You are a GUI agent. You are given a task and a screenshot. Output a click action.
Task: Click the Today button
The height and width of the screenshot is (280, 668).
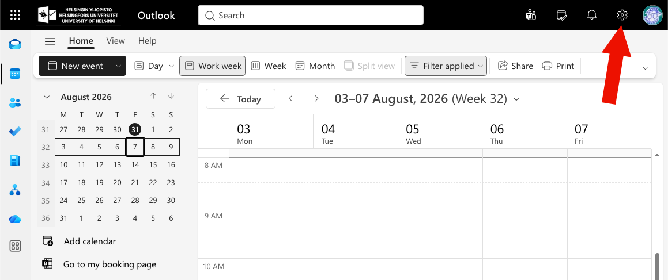pos(241,99)
